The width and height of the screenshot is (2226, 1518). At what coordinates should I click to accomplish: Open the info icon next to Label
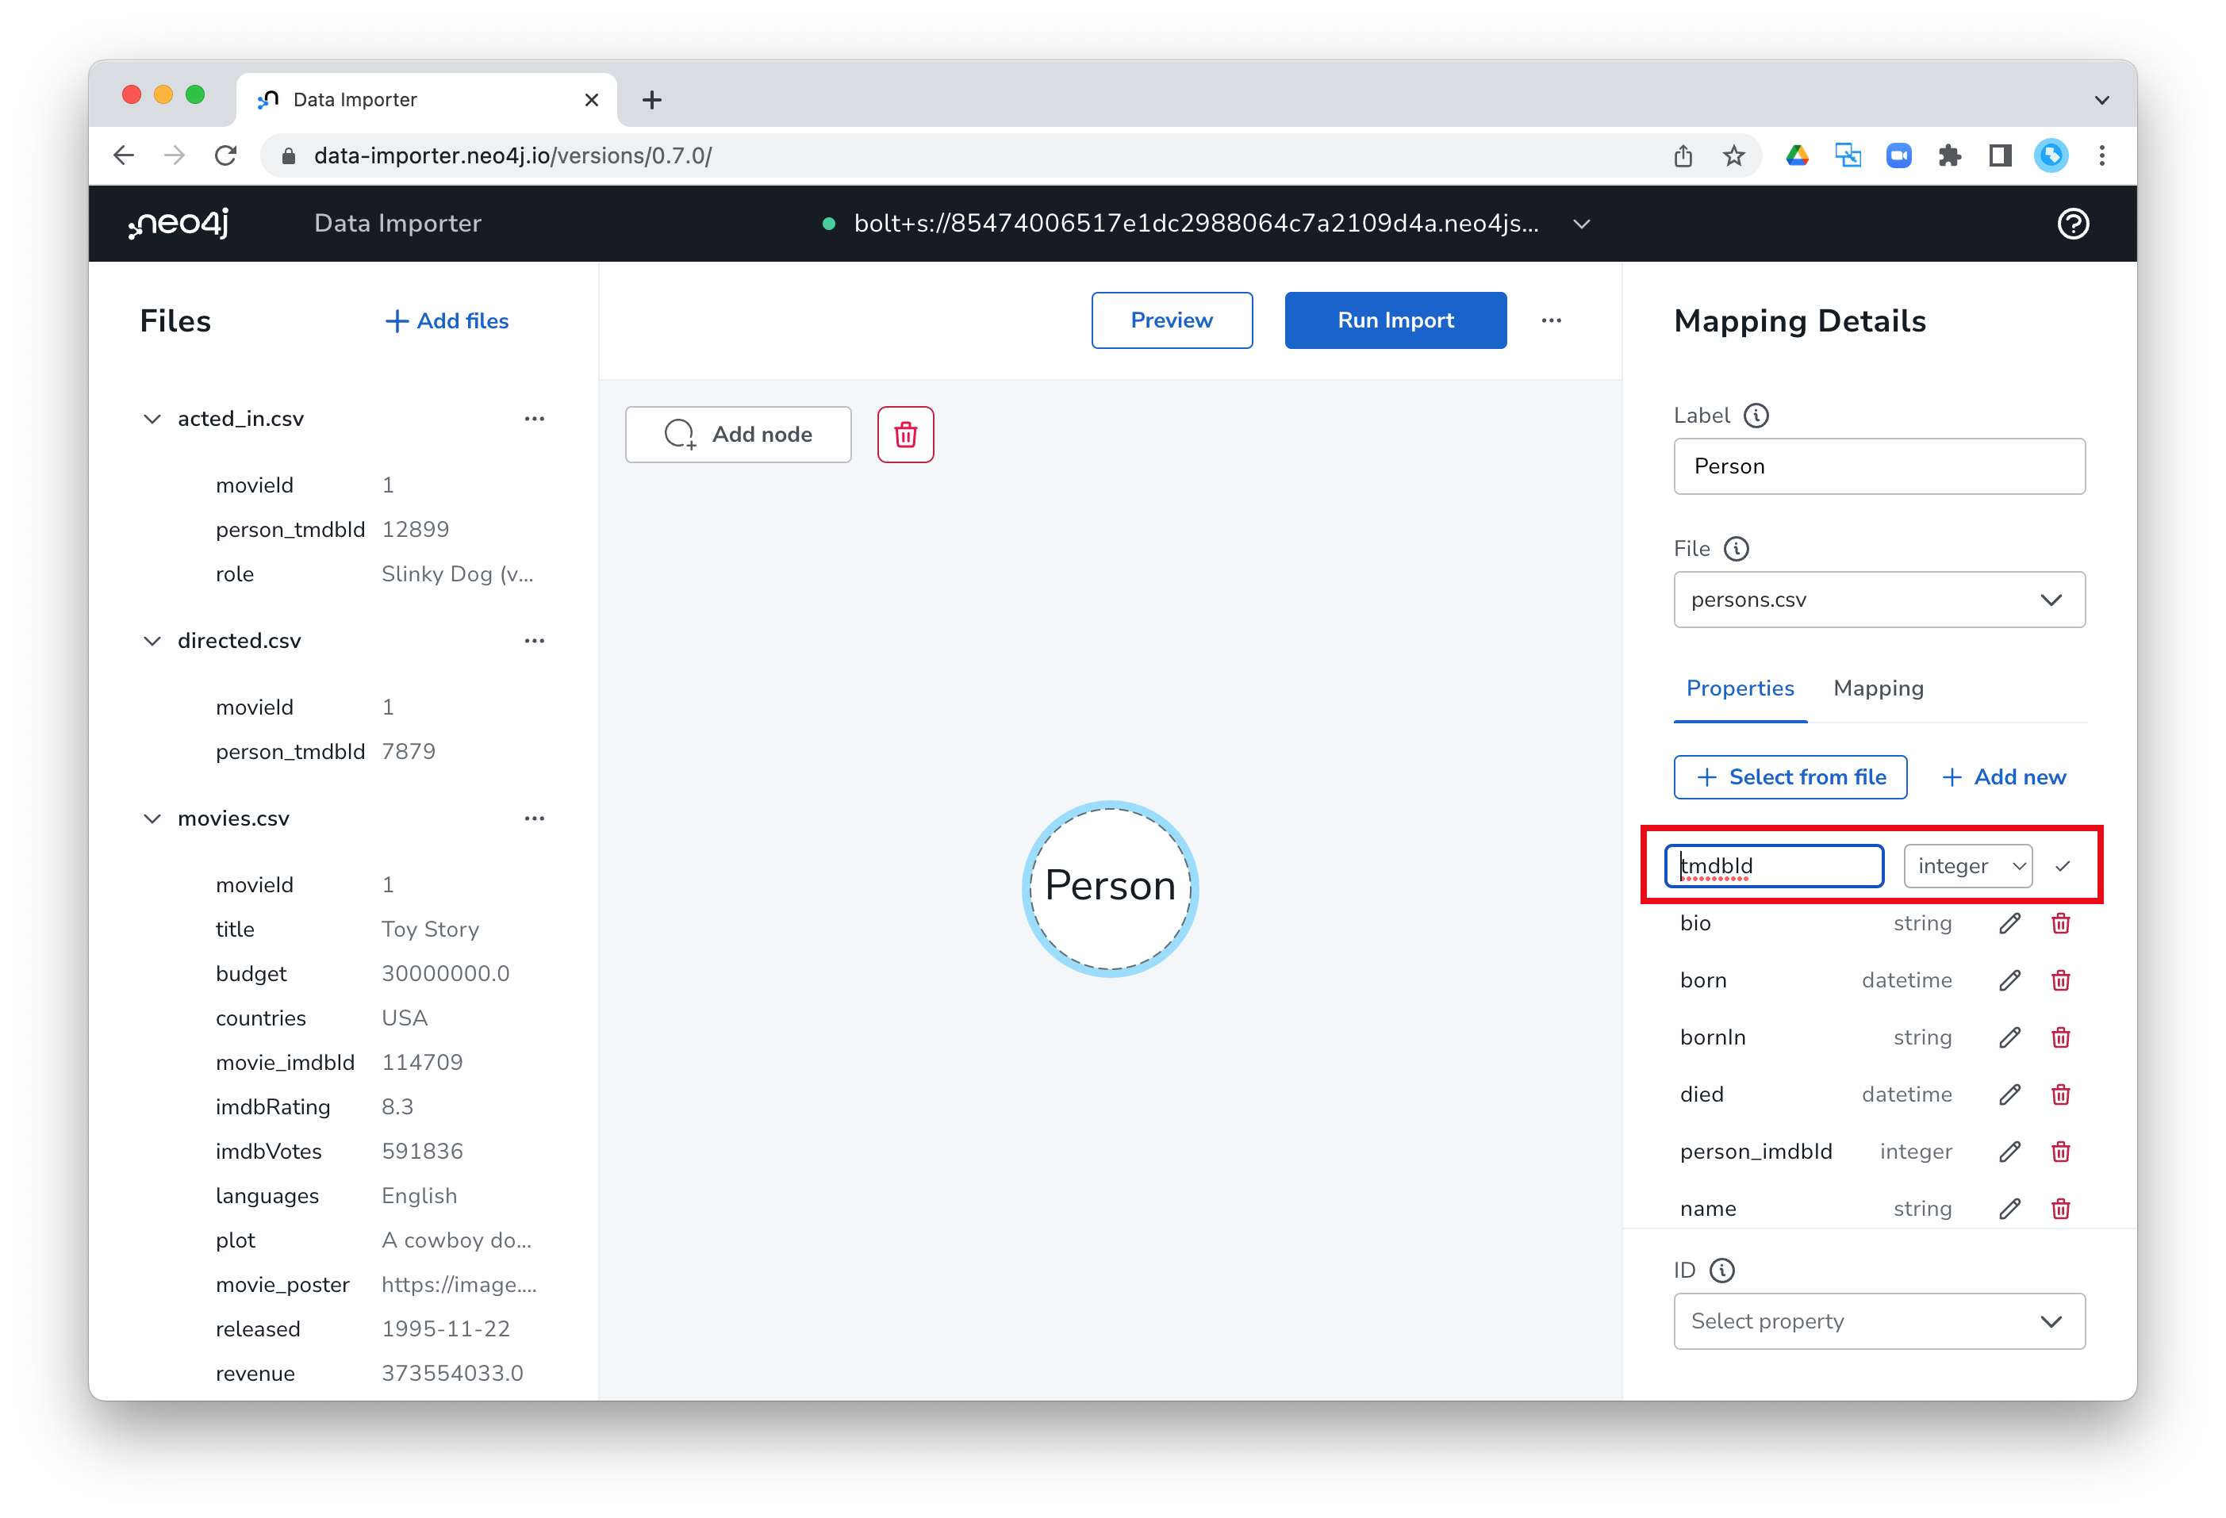(x=1756, y=416)
